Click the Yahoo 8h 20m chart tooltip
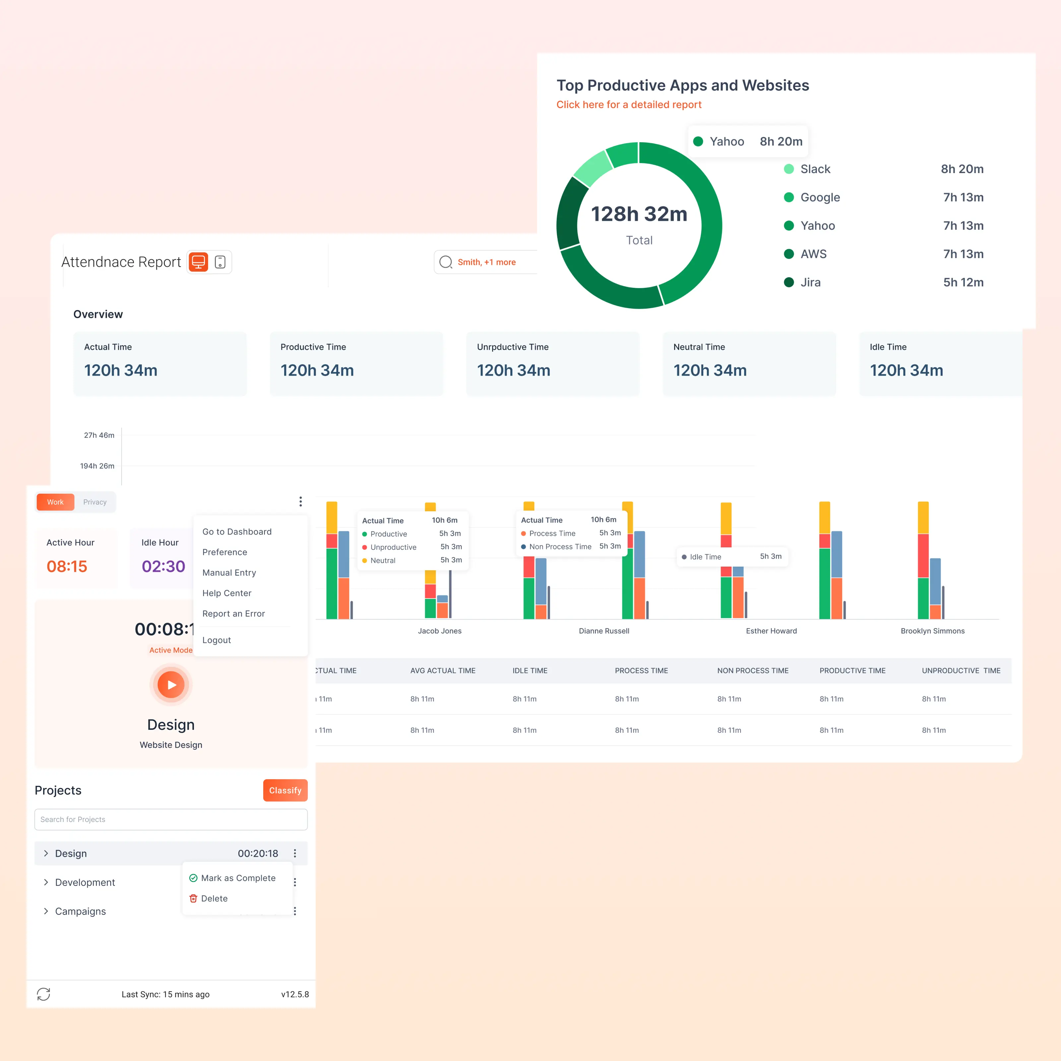 pos(748,142)
